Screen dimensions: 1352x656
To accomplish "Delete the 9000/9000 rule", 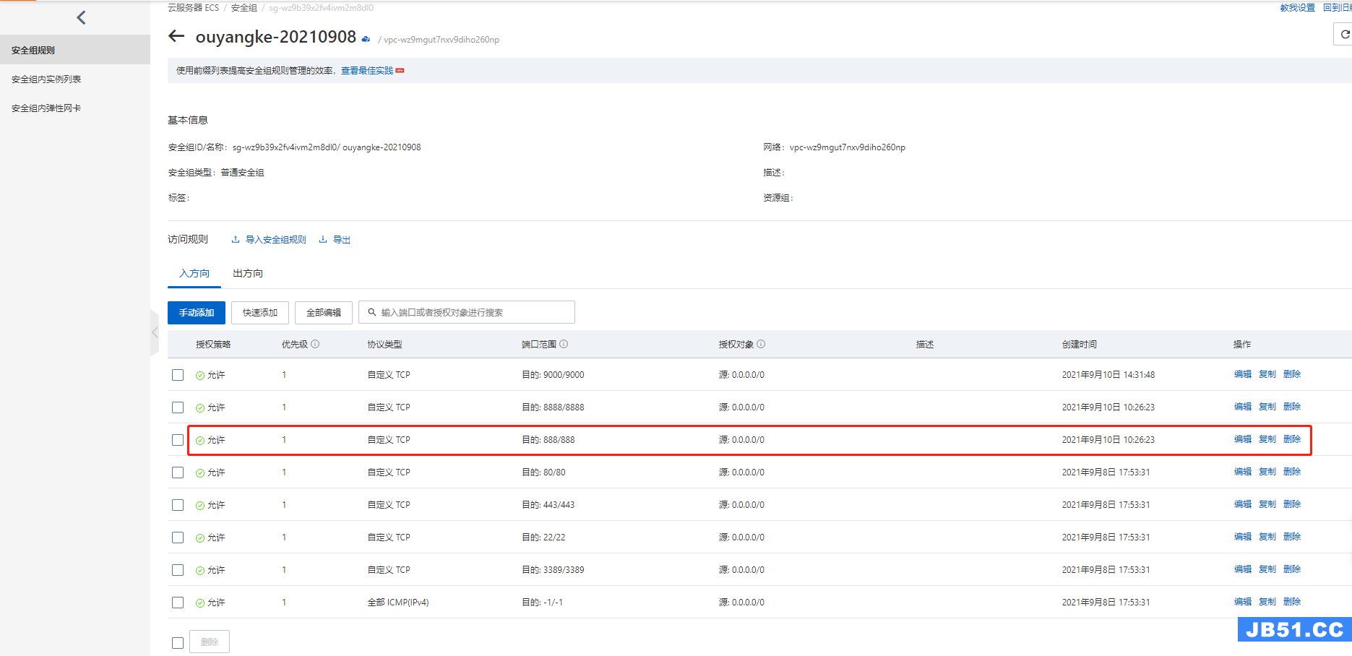I will (1292, 374).
